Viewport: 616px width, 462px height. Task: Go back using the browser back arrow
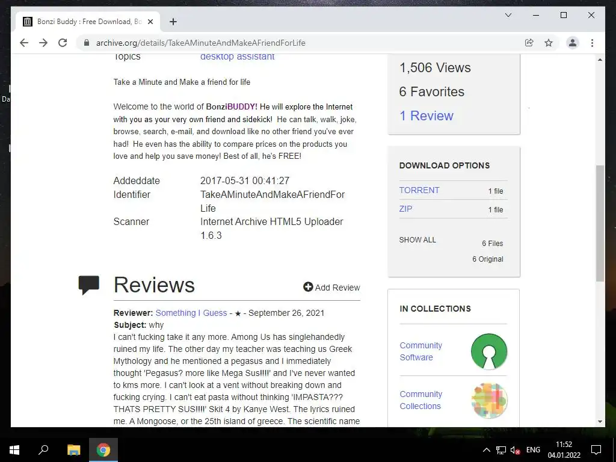[24, 43]
